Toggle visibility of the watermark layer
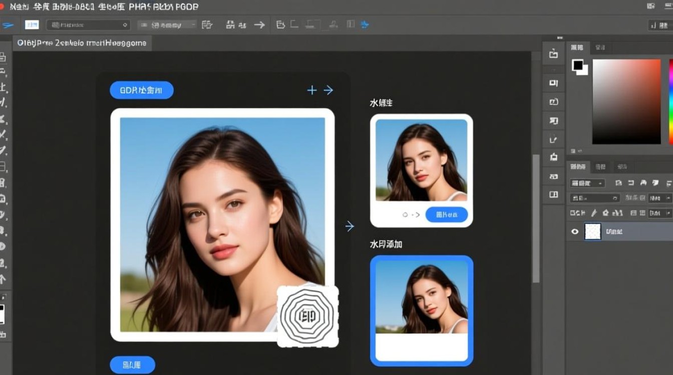 576,231
